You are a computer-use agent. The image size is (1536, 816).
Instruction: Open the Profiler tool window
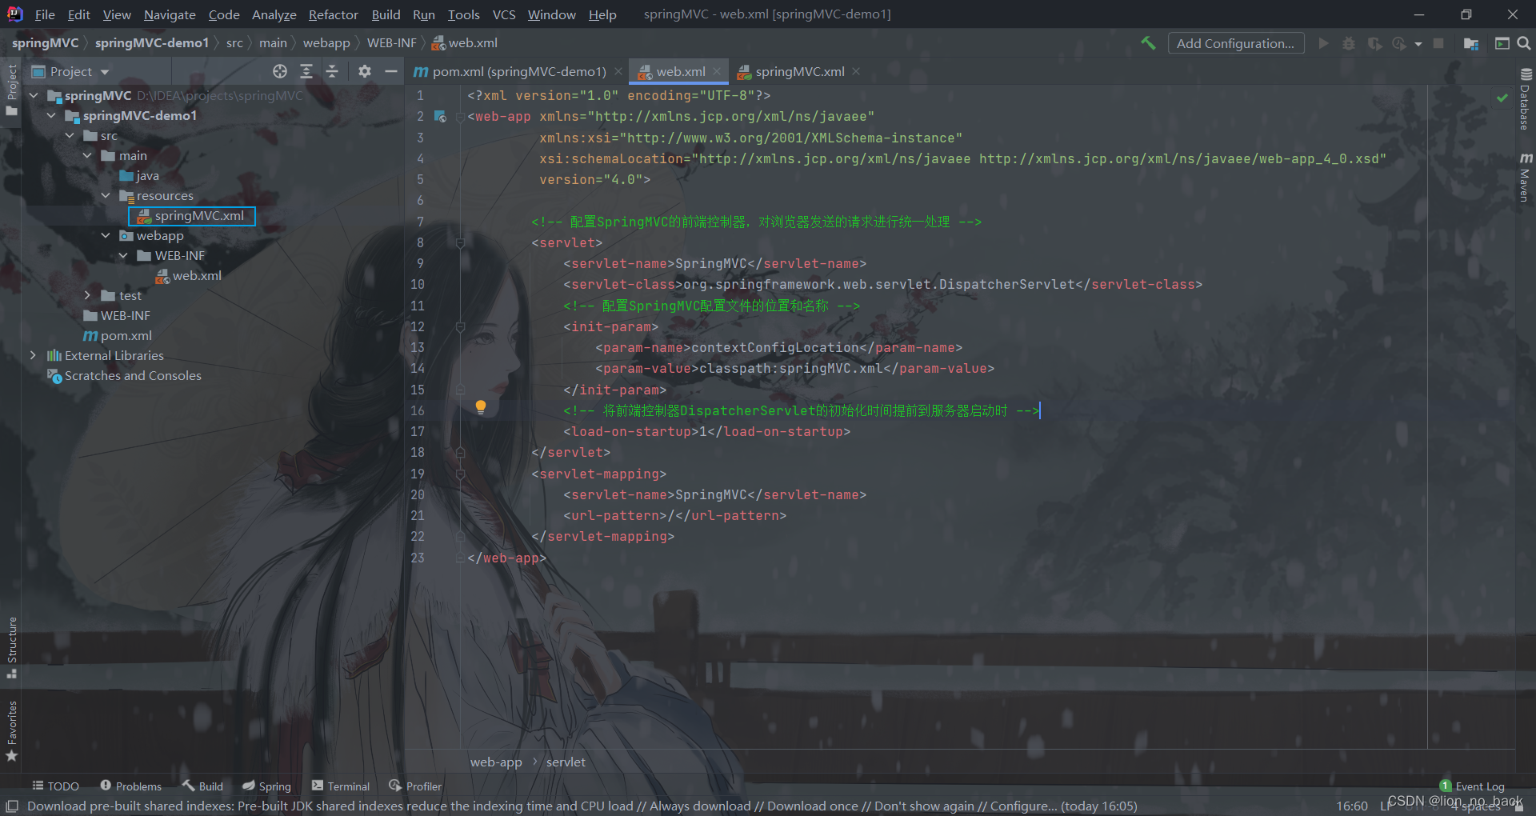pyautogui.click(x=415, y=786)
